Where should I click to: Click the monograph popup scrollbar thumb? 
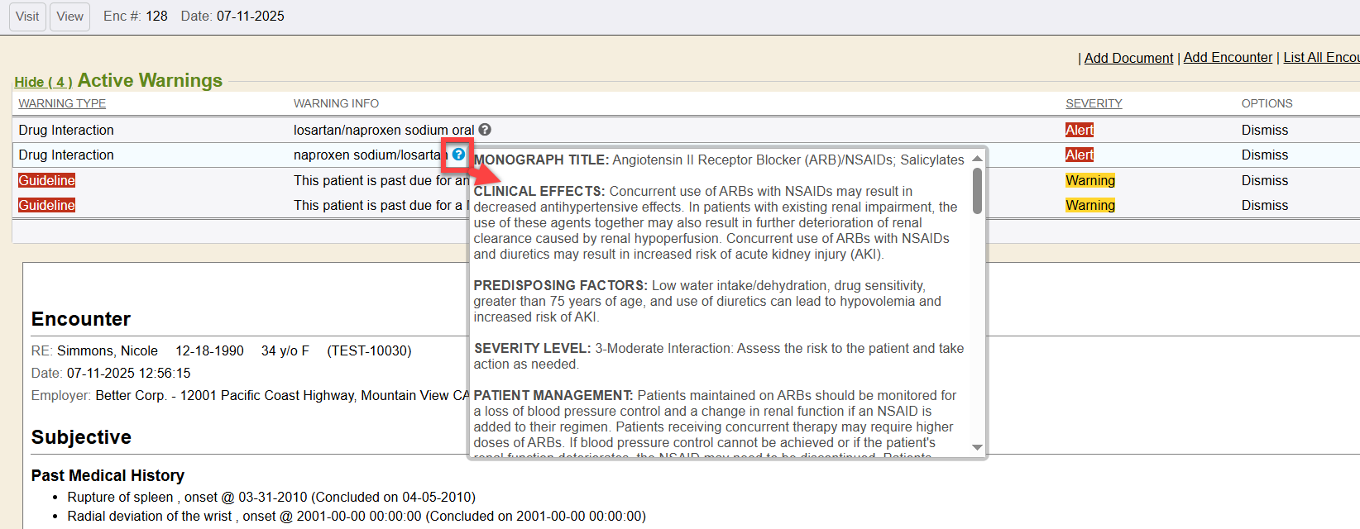click(977, 191)
